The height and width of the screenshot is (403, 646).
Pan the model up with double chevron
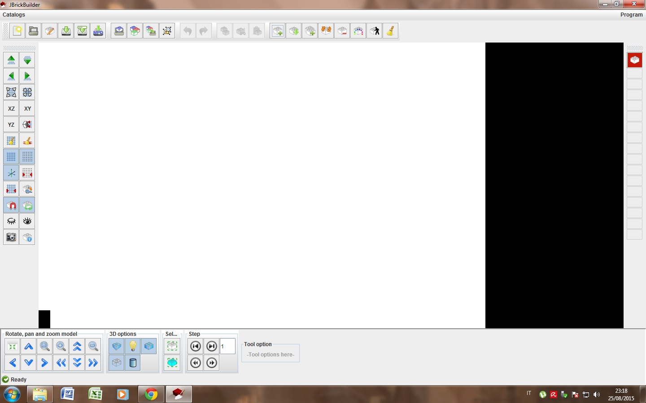pos(77,347)
